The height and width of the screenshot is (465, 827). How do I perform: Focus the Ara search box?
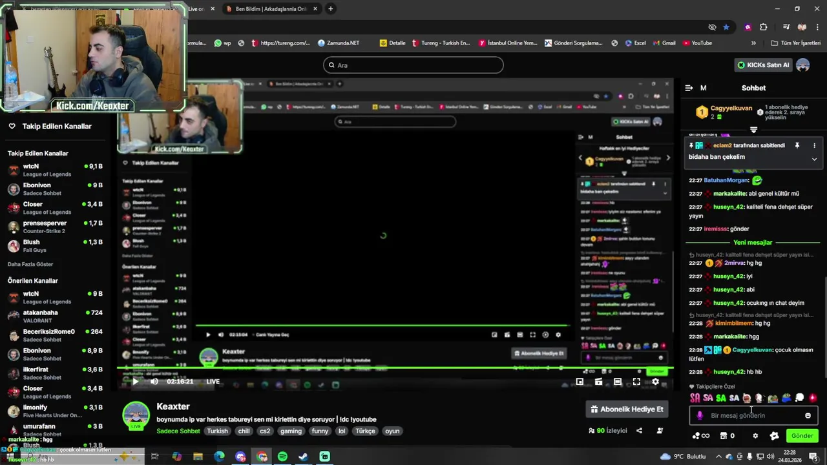click(x=413, y=65)
